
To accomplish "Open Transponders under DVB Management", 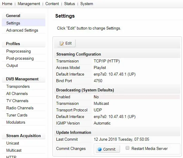I will click(x=18, y=86).
